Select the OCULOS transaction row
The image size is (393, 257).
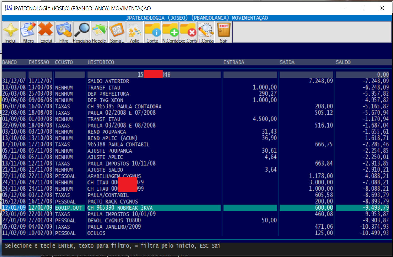[96, 233]
